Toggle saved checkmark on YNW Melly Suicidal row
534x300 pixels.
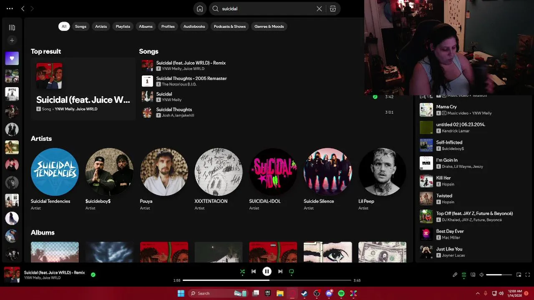[375, 97]
